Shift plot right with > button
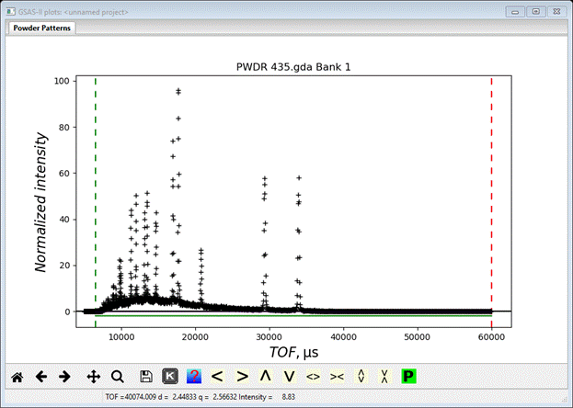Image resolution: width=573 pixels, height=408 pixels. coord(242,376)
